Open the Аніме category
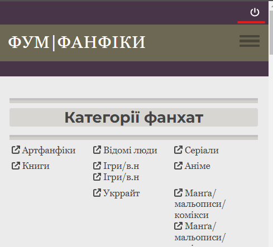The width and height of the screenshot is (273, 247). coord(197,166)
